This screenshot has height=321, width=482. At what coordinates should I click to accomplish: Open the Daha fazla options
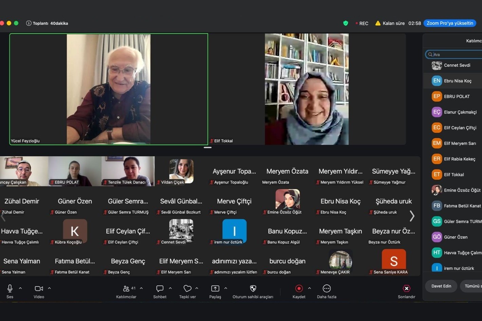pos(327,288)
